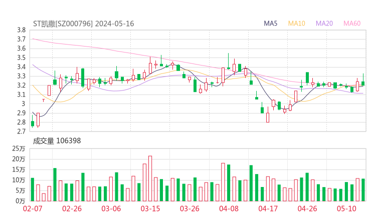The height and width of the screenshot is (220, 371).
Task: Click the 04-08 date axis label
Action: pyautogui.click(x=229, y=208)
